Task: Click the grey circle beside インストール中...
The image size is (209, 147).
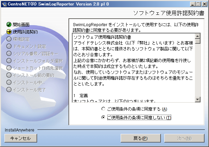Action: (9, 82)
